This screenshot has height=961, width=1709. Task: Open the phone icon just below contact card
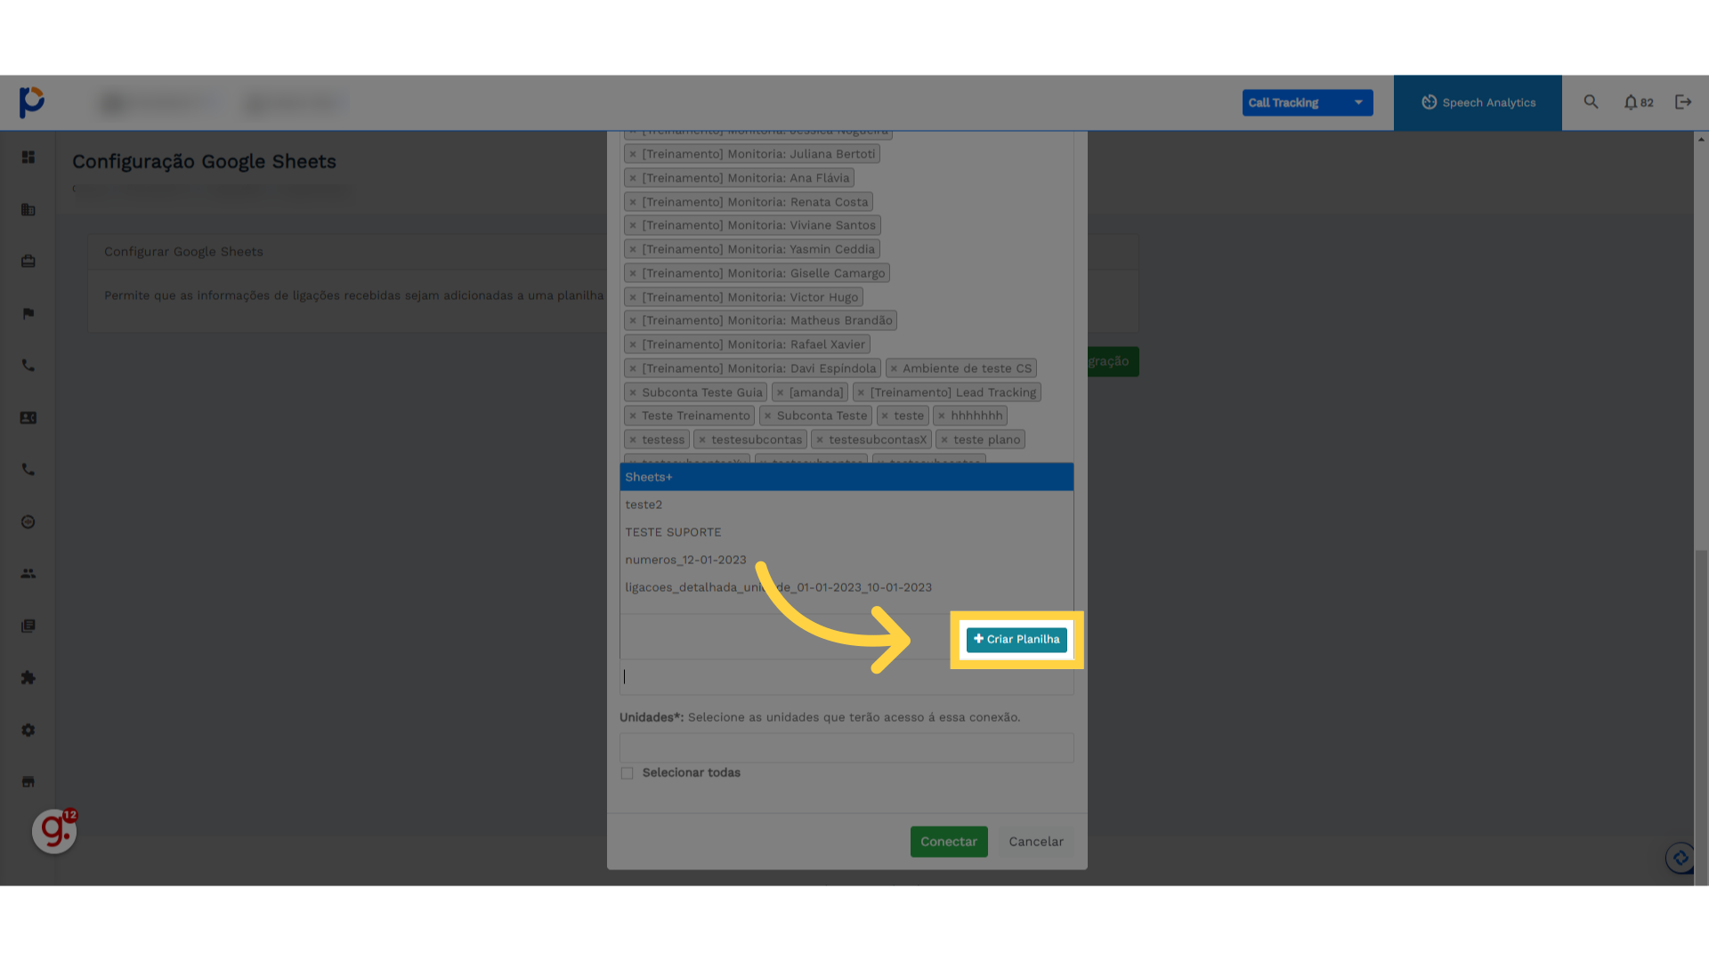pos(28,470)
